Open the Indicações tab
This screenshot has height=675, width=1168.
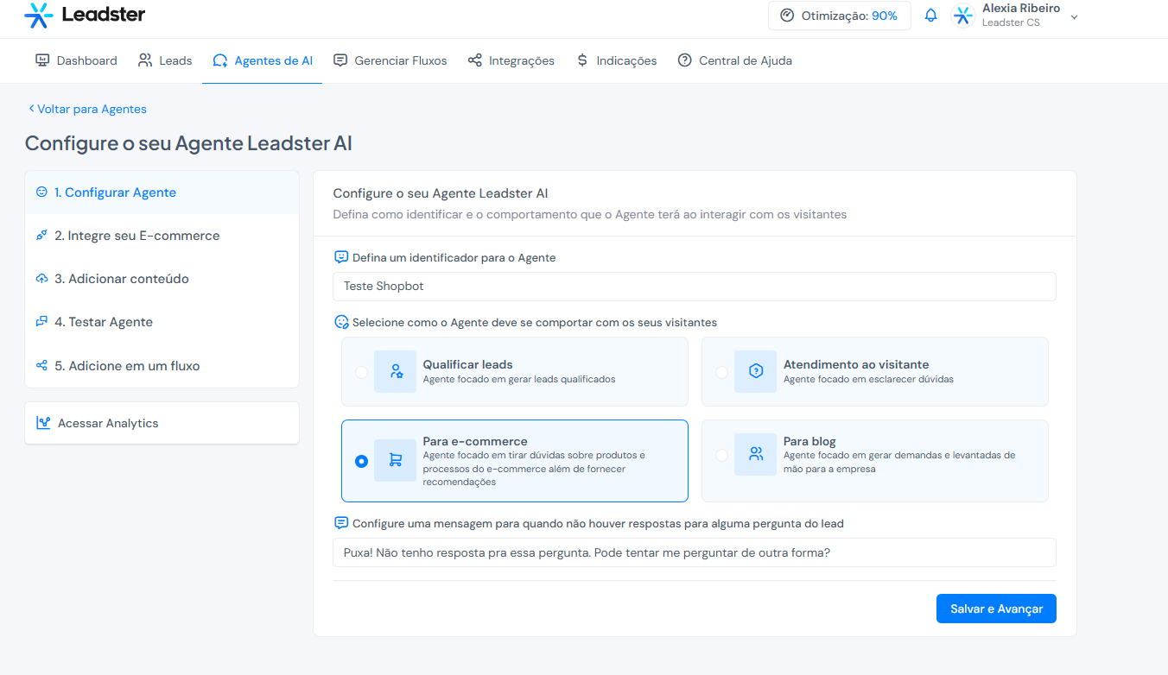(617, 60)
